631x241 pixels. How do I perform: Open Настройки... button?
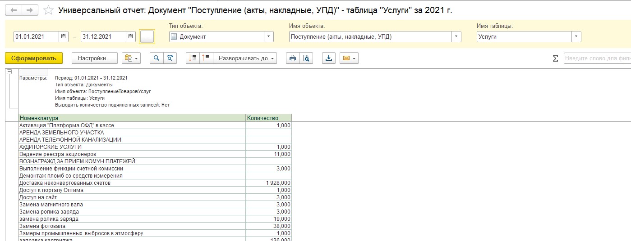[95, 58]
